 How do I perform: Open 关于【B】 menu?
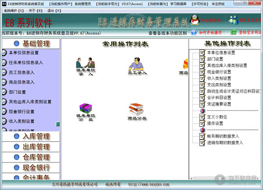pyautogui.click(x=36, y=11)
